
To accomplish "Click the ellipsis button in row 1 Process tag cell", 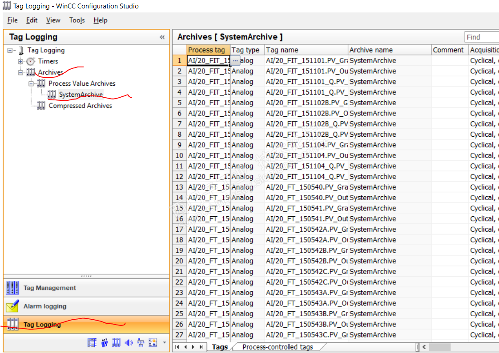I will [235, 60].
